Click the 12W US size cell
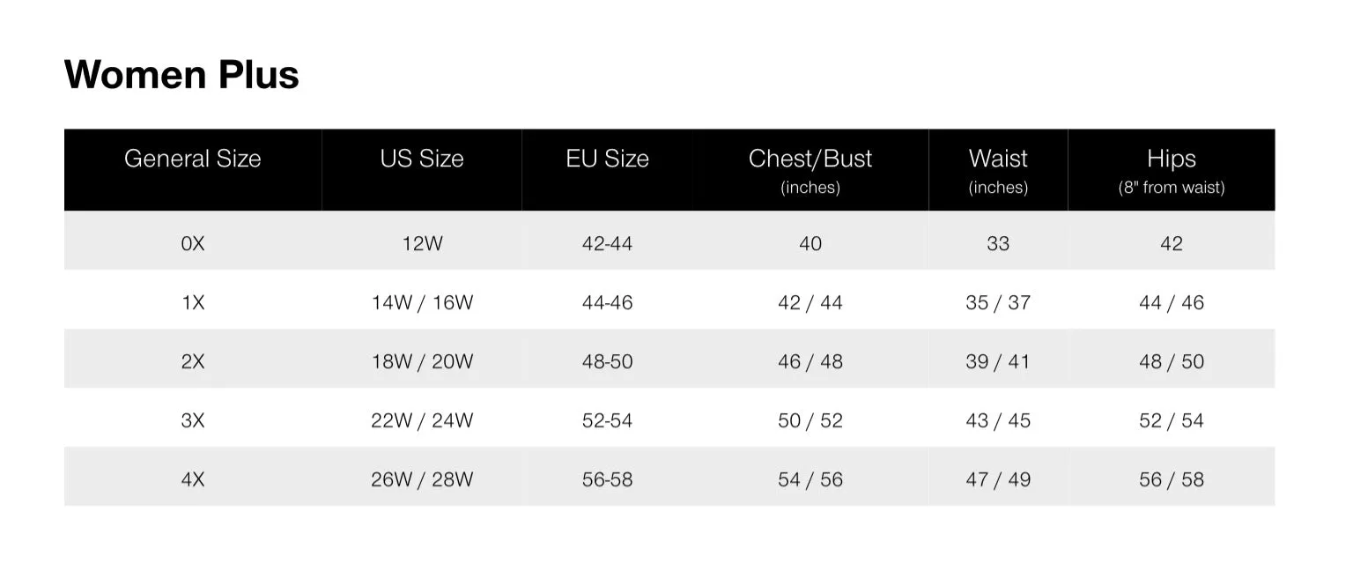 422,244
